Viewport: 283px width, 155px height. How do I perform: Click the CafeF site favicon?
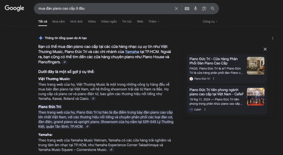click(191, 109)
